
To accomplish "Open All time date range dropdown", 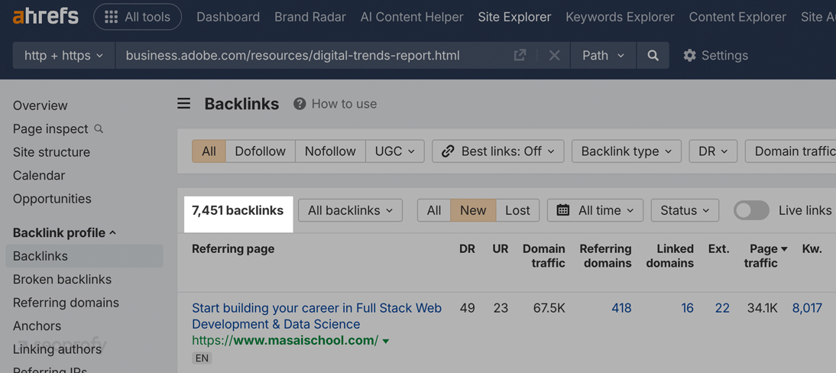I will click(595, 210).
